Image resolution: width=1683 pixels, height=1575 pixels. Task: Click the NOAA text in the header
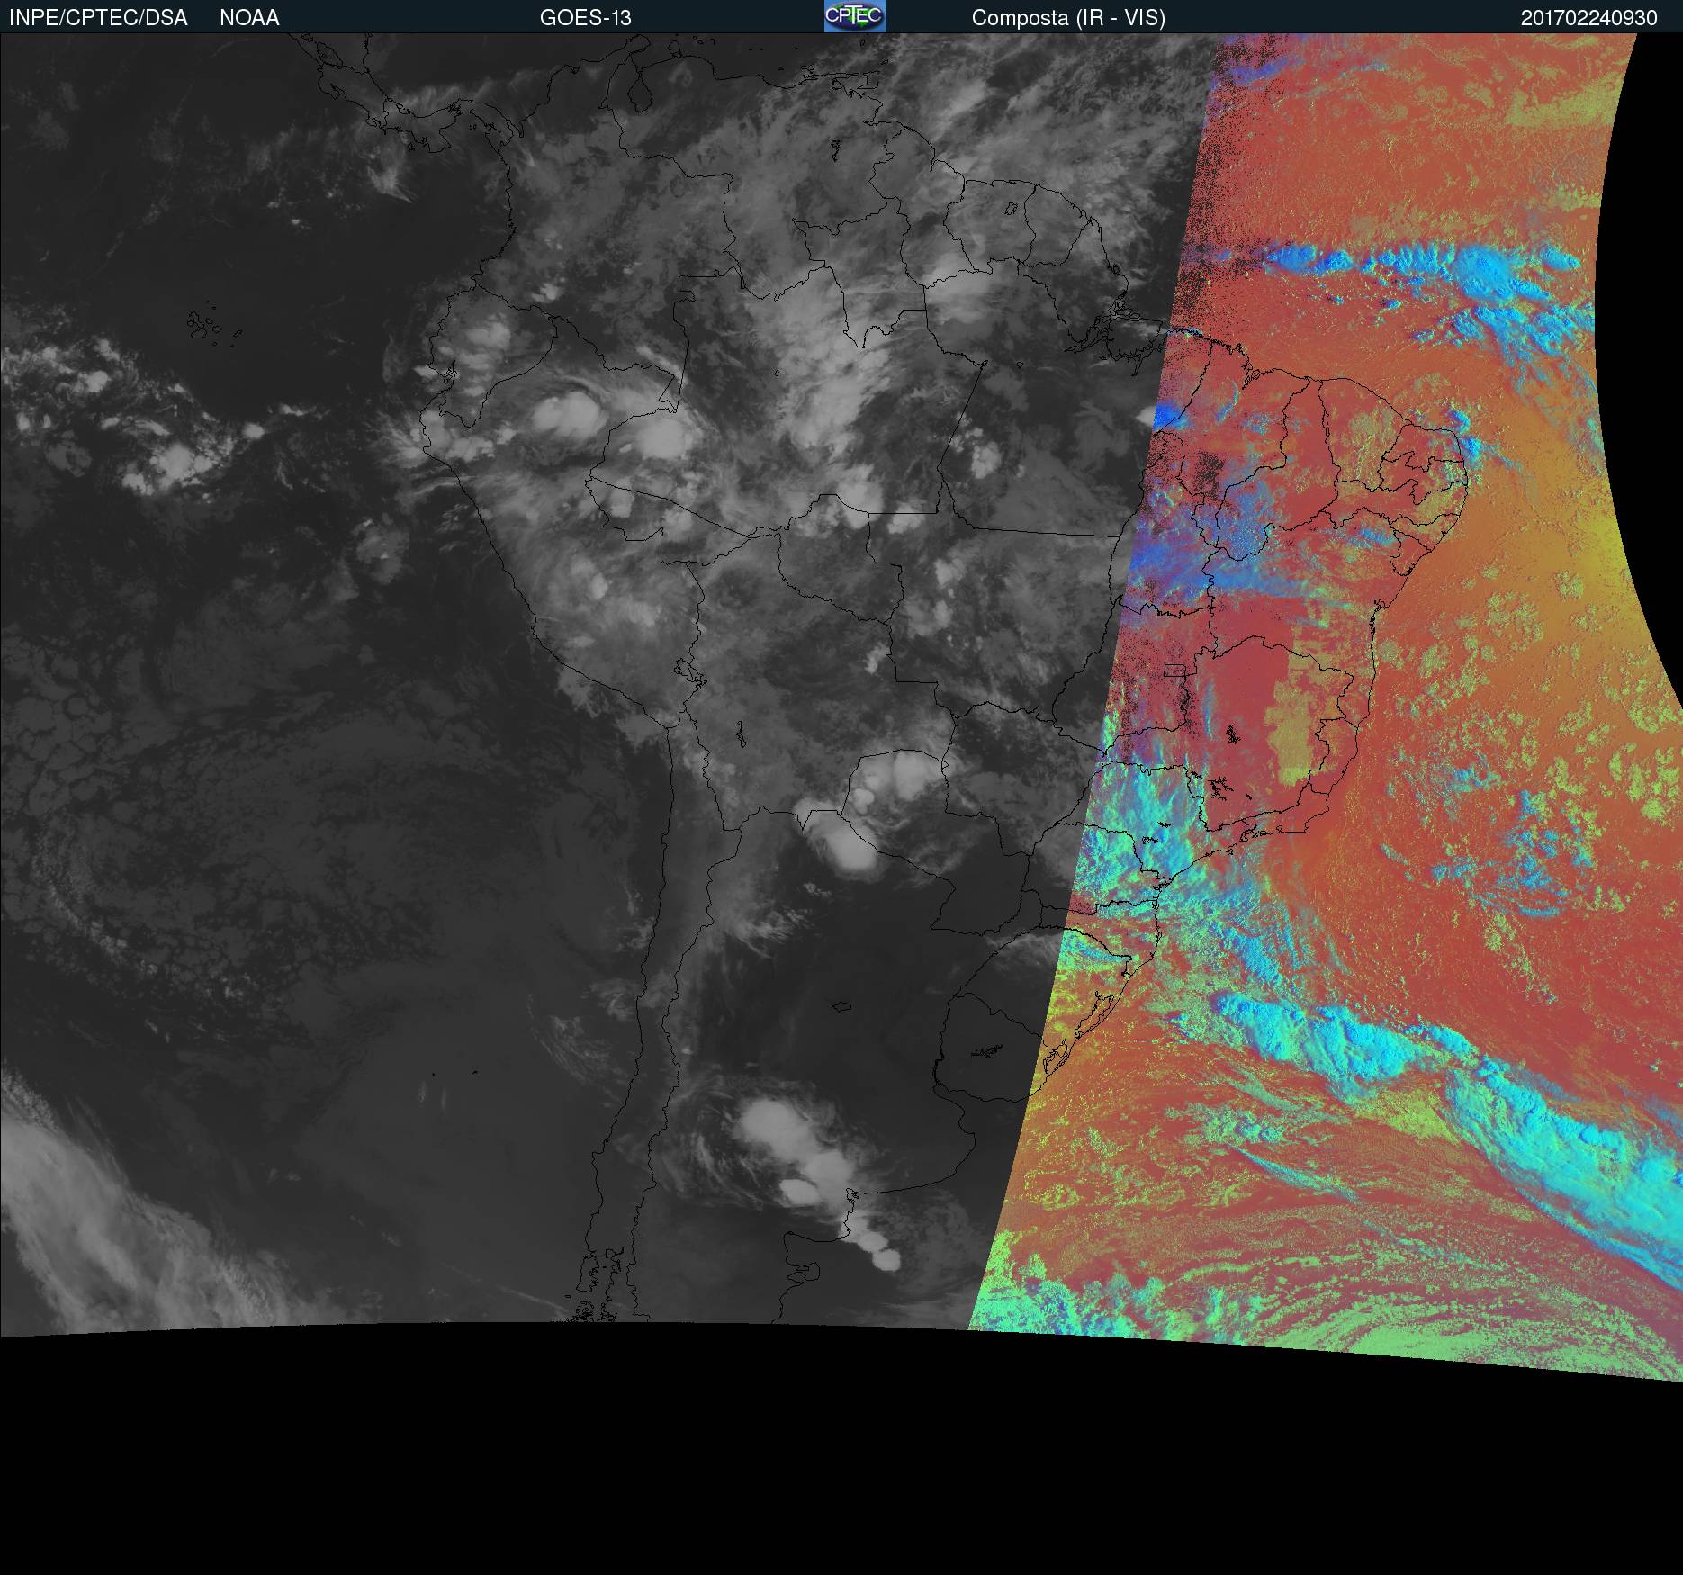click(249, 18)
